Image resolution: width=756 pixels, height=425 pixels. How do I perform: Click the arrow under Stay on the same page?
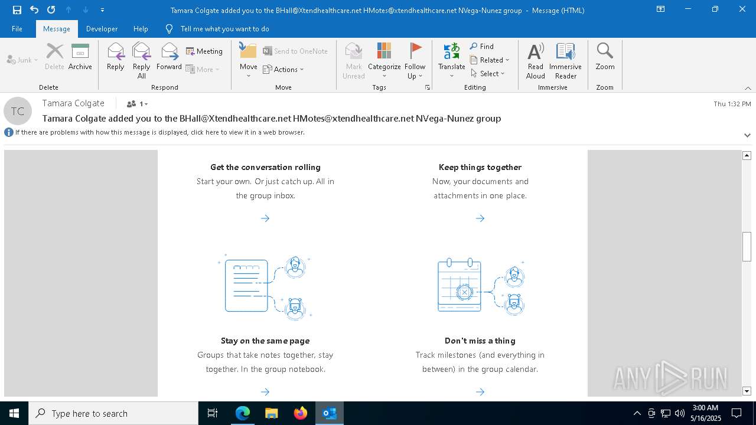click(x=265, y=392)
